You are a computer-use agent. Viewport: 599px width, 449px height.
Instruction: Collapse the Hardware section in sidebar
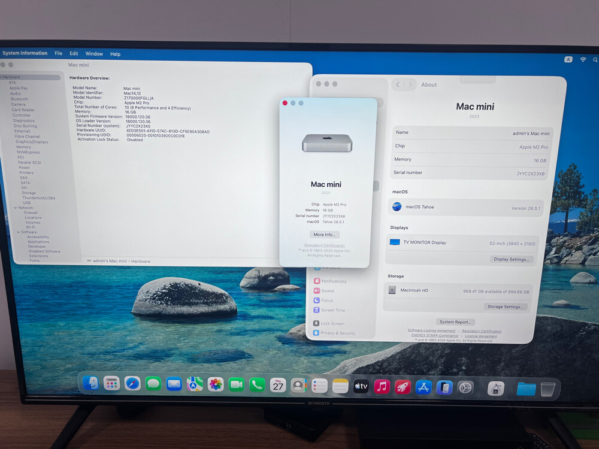(x=1, y=77)
